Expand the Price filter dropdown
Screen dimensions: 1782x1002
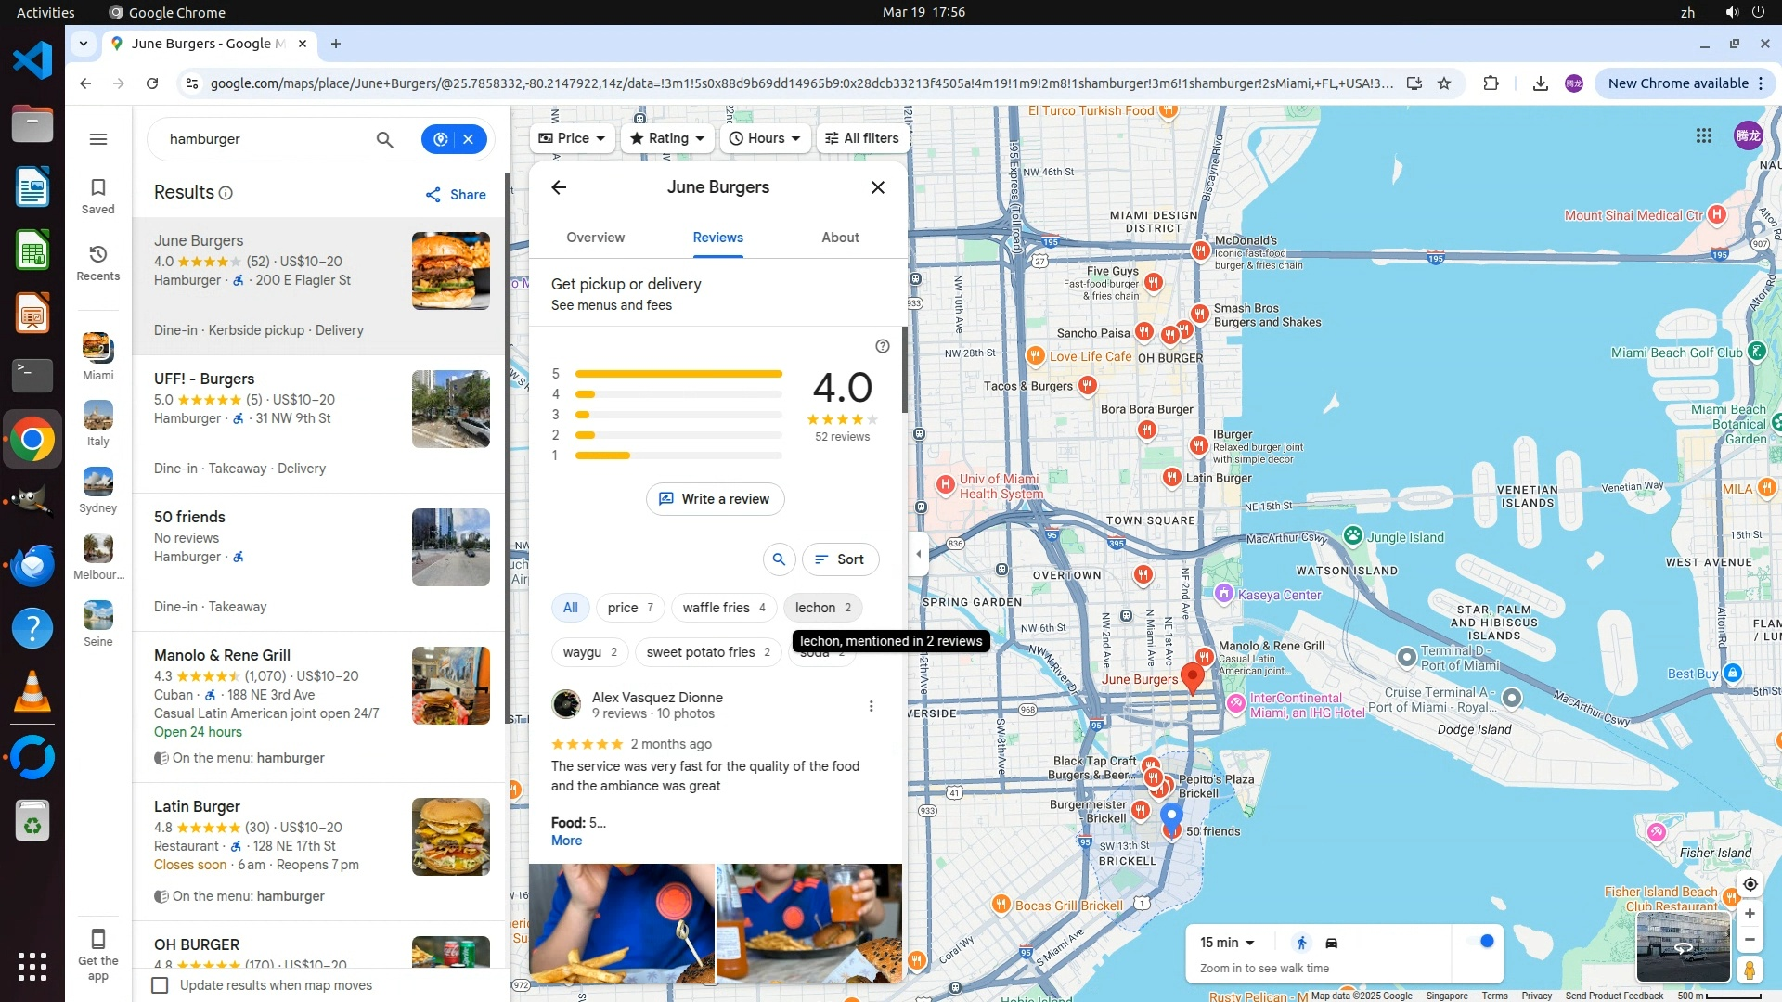tap(572, 138)
